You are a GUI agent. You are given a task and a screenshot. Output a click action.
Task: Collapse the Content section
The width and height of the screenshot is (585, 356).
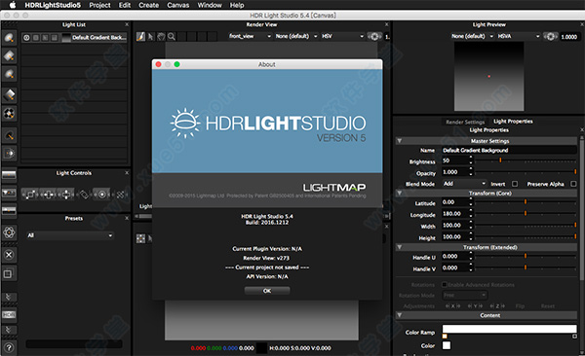(400, 315)
